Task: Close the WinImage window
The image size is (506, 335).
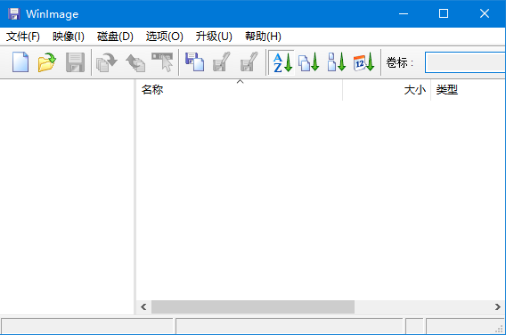Action: (x=485, y=14)
